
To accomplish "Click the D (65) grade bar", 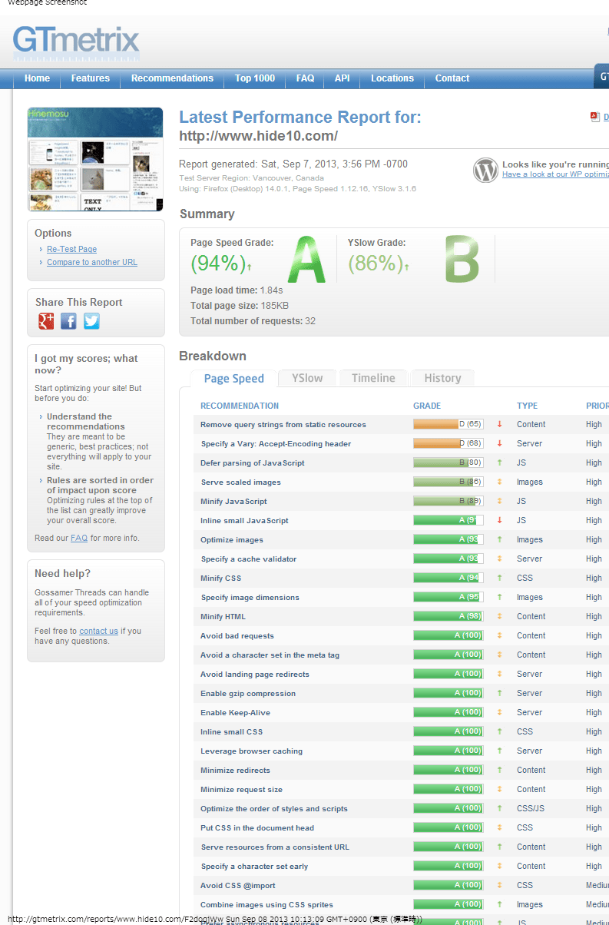I will point(448,424).
